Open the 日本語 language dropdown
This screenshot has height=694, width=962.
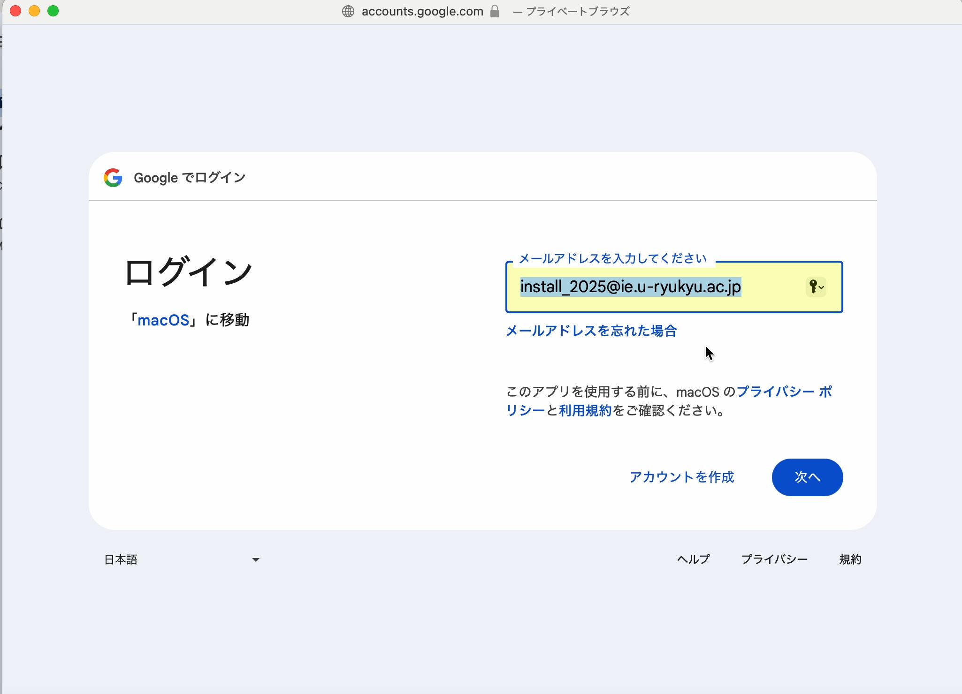182,559
